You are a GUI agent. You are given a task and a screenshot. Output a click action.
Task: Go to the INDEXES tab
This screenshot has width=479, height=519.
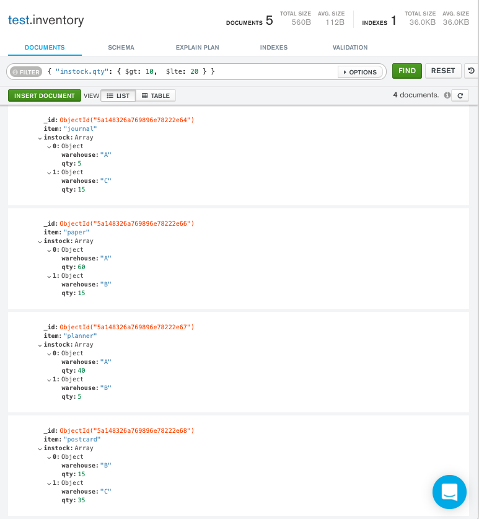[x=273, y=48]
